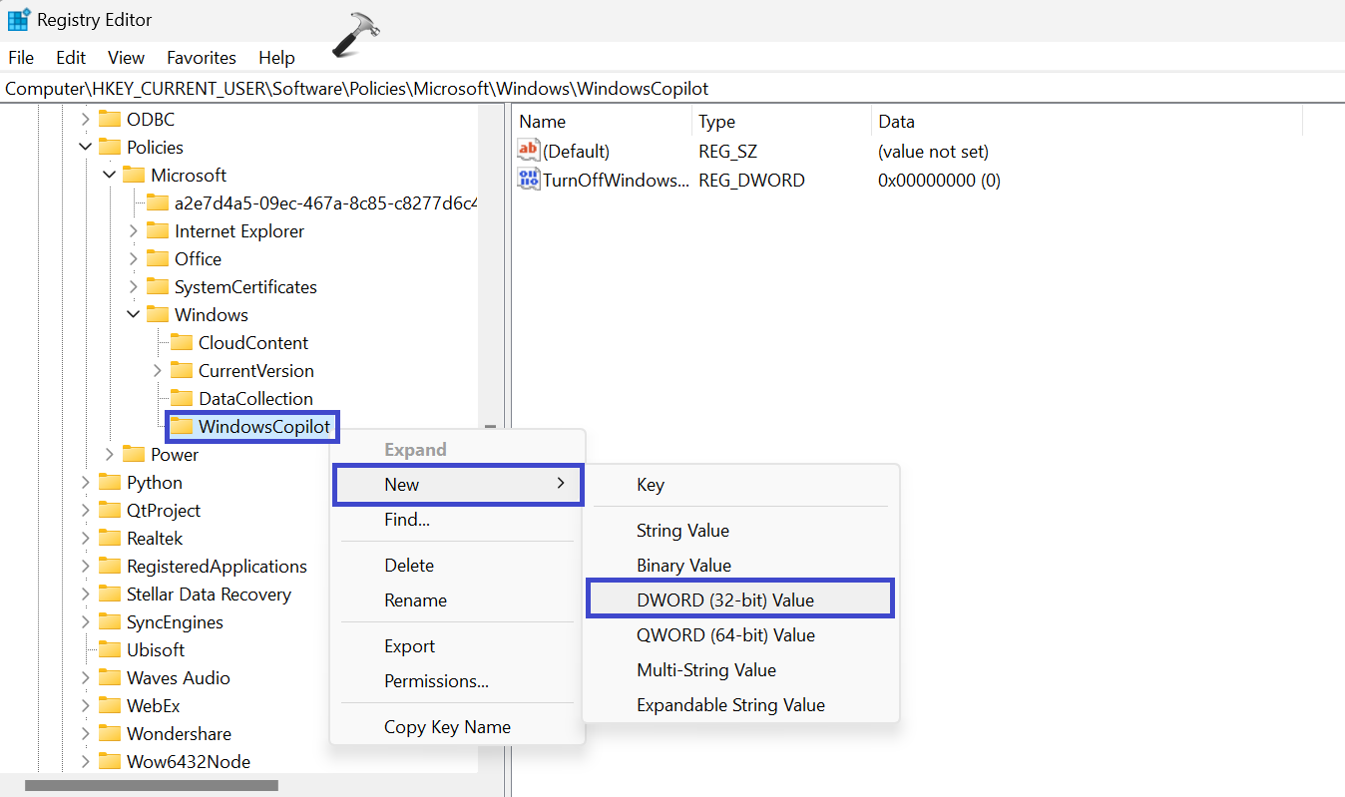Image resolution: width=1345 pixels, height=797 pixels.
Task: Open the Favorites menu
Action: 201,58
